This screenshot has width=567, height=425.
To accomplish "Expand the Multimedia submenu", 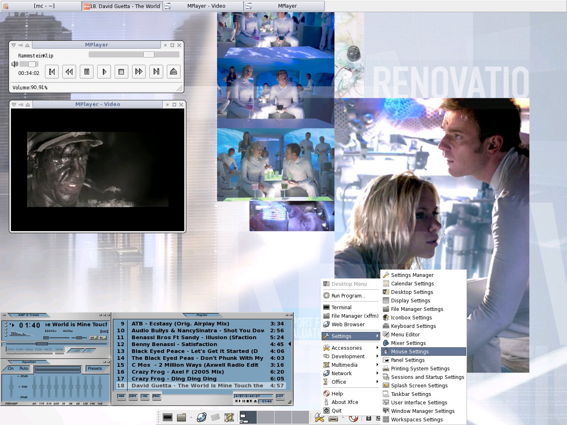I will click(351, 365).
